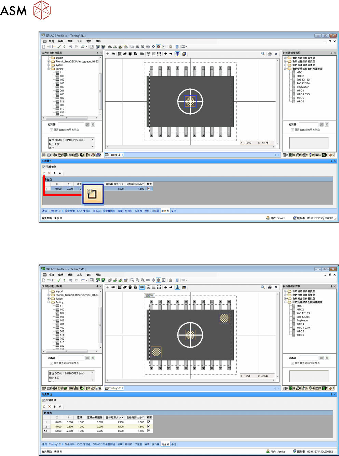Screen dimensions: 339x456
Task: Collapse 我的矩阵式料盘供料器类型 node in second screenshot
Action: click(285, 302)
